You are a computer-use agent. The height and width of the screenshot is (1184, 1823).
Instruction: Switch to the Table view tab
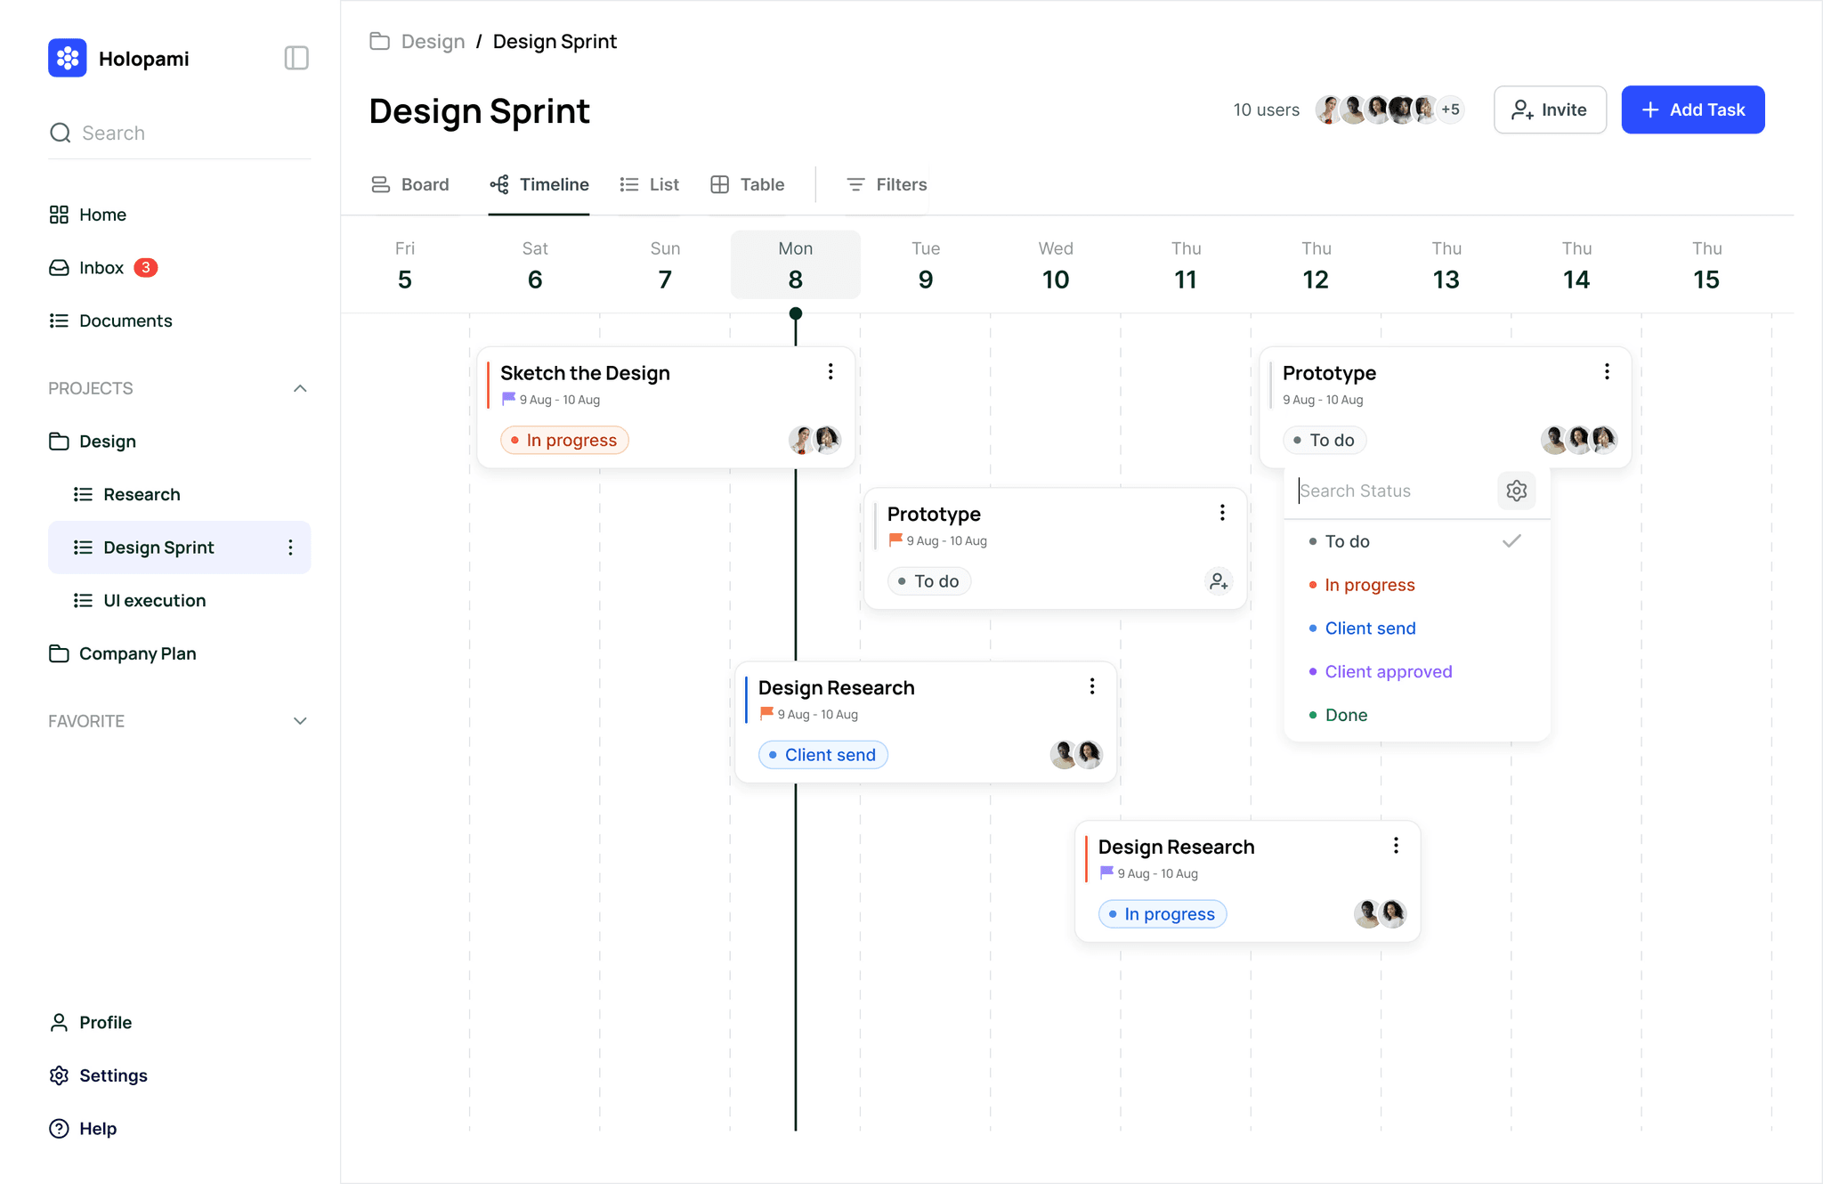click(x=748, y=184)
